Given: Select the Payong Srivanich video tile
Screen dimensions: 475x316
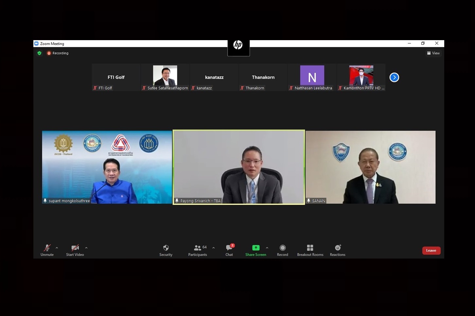Looking at the screenshot, I should click(x=239, y=167).
